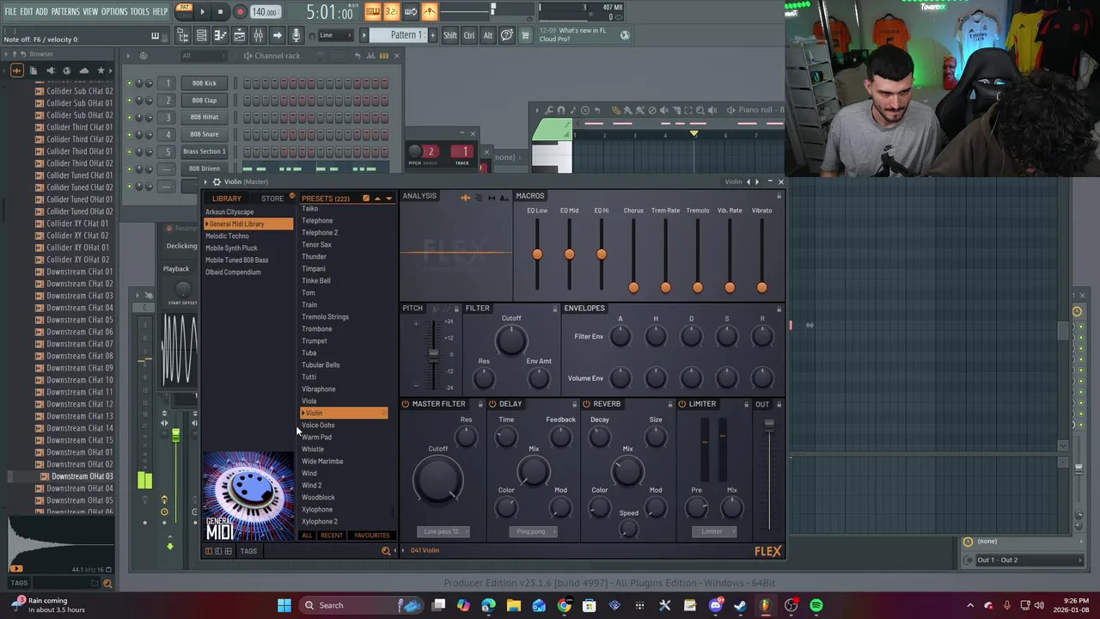Switch to the STORE tab in FLEX
The image size is (1100, 619).
coord(272,199)
